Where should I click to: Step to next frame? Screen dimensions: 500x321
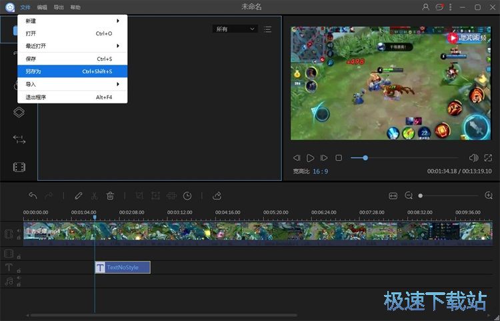point(324,158)
